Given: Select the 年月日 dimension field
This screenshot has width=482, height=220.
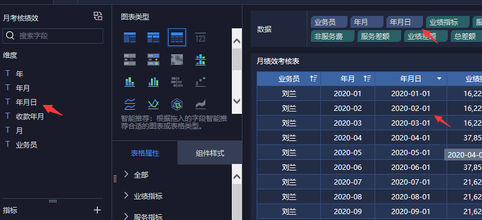Looking at the screenshot, I should (26, 102).
